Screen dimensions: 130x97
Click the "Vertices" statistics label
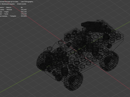coord(9,10)
